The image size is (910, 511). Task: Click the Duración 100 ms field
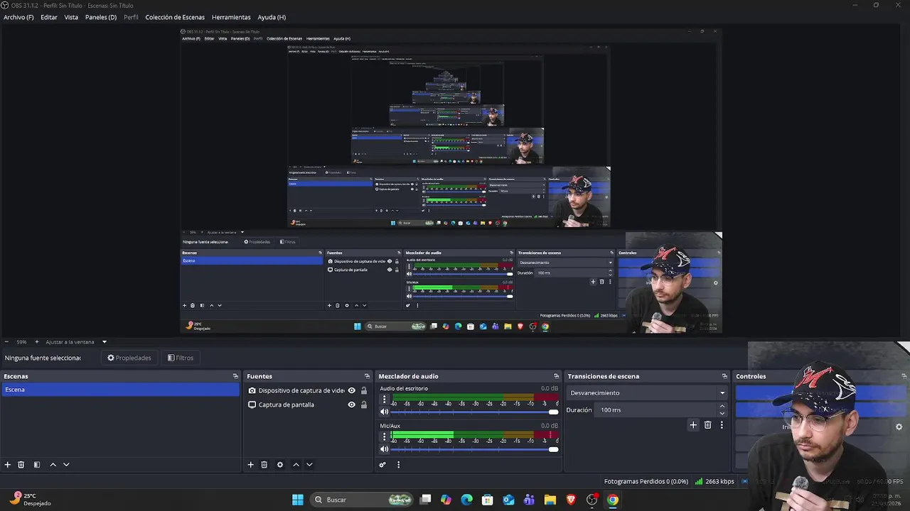click(x=657, y=410)
